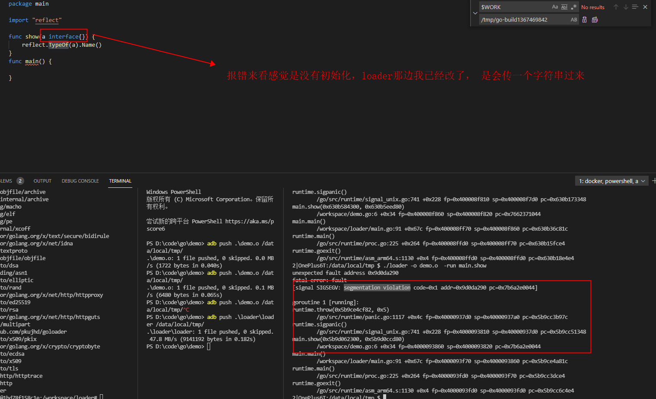656x399 pixels.
Task: Toggle Use Regular Expression in find widget
Action: coord(574,7)
